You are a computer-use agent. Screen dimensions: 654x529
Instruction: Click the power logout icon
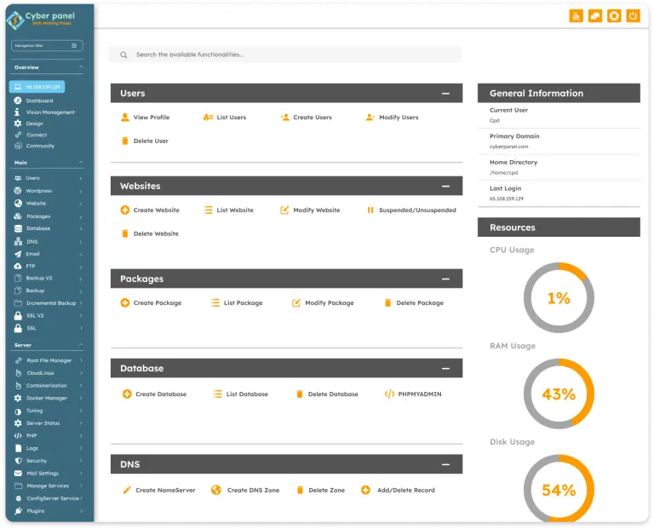point(633,15)
